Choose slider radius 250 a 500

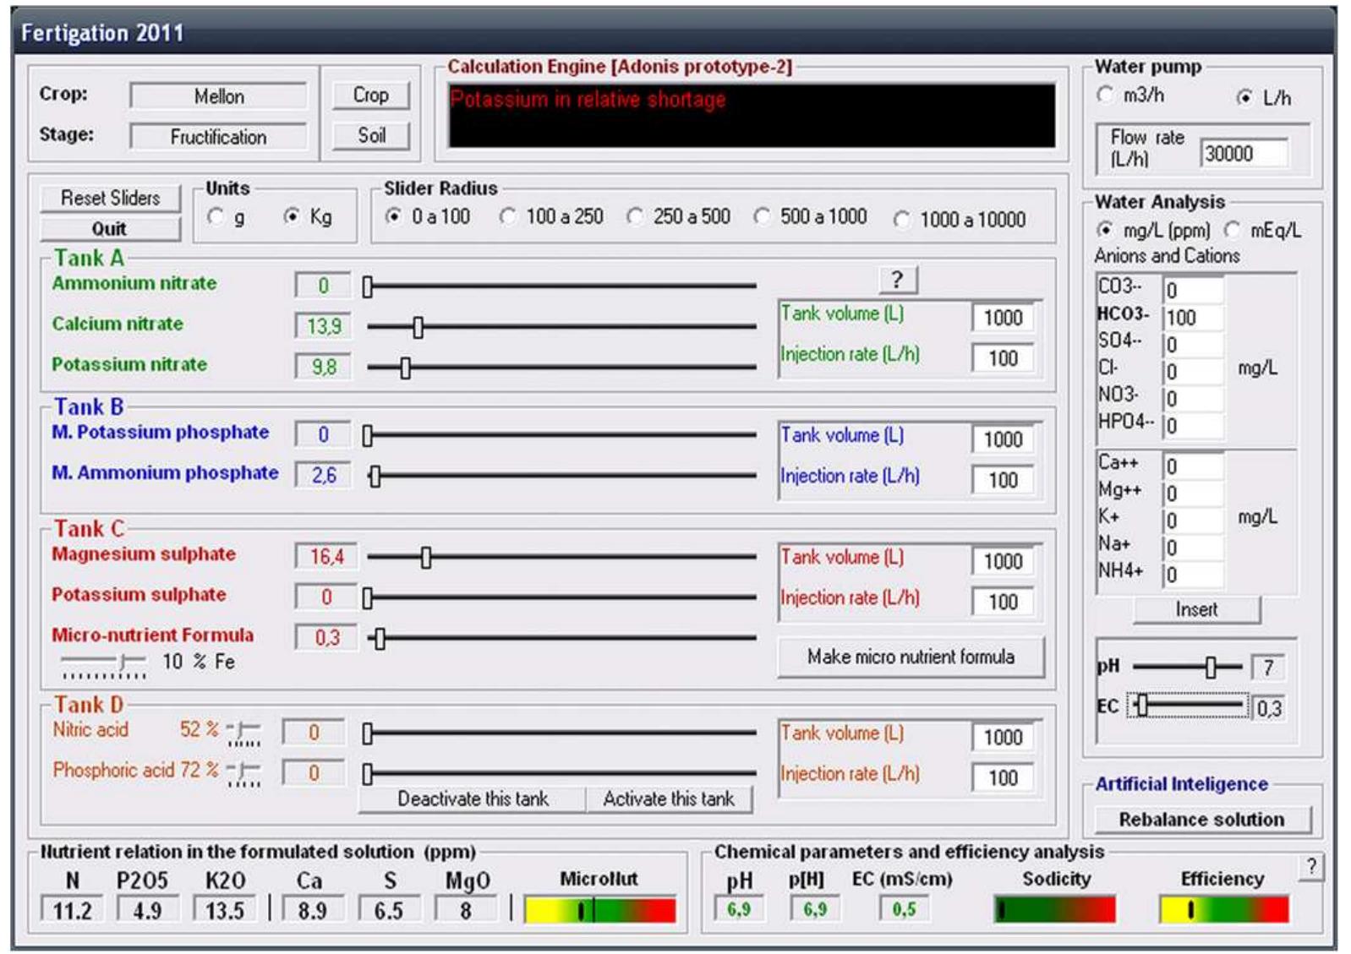click(635, 216)
